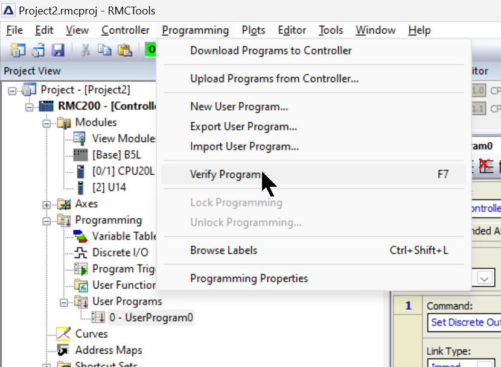Open the Controller menu
This screenshot has width=501, height=367.
[x=126, y=30]
